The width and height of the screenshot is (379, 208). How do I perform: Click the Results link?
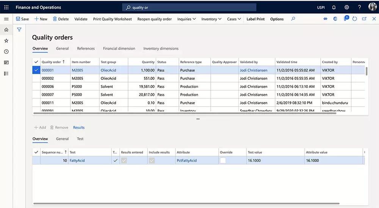(x=79, y=127)
